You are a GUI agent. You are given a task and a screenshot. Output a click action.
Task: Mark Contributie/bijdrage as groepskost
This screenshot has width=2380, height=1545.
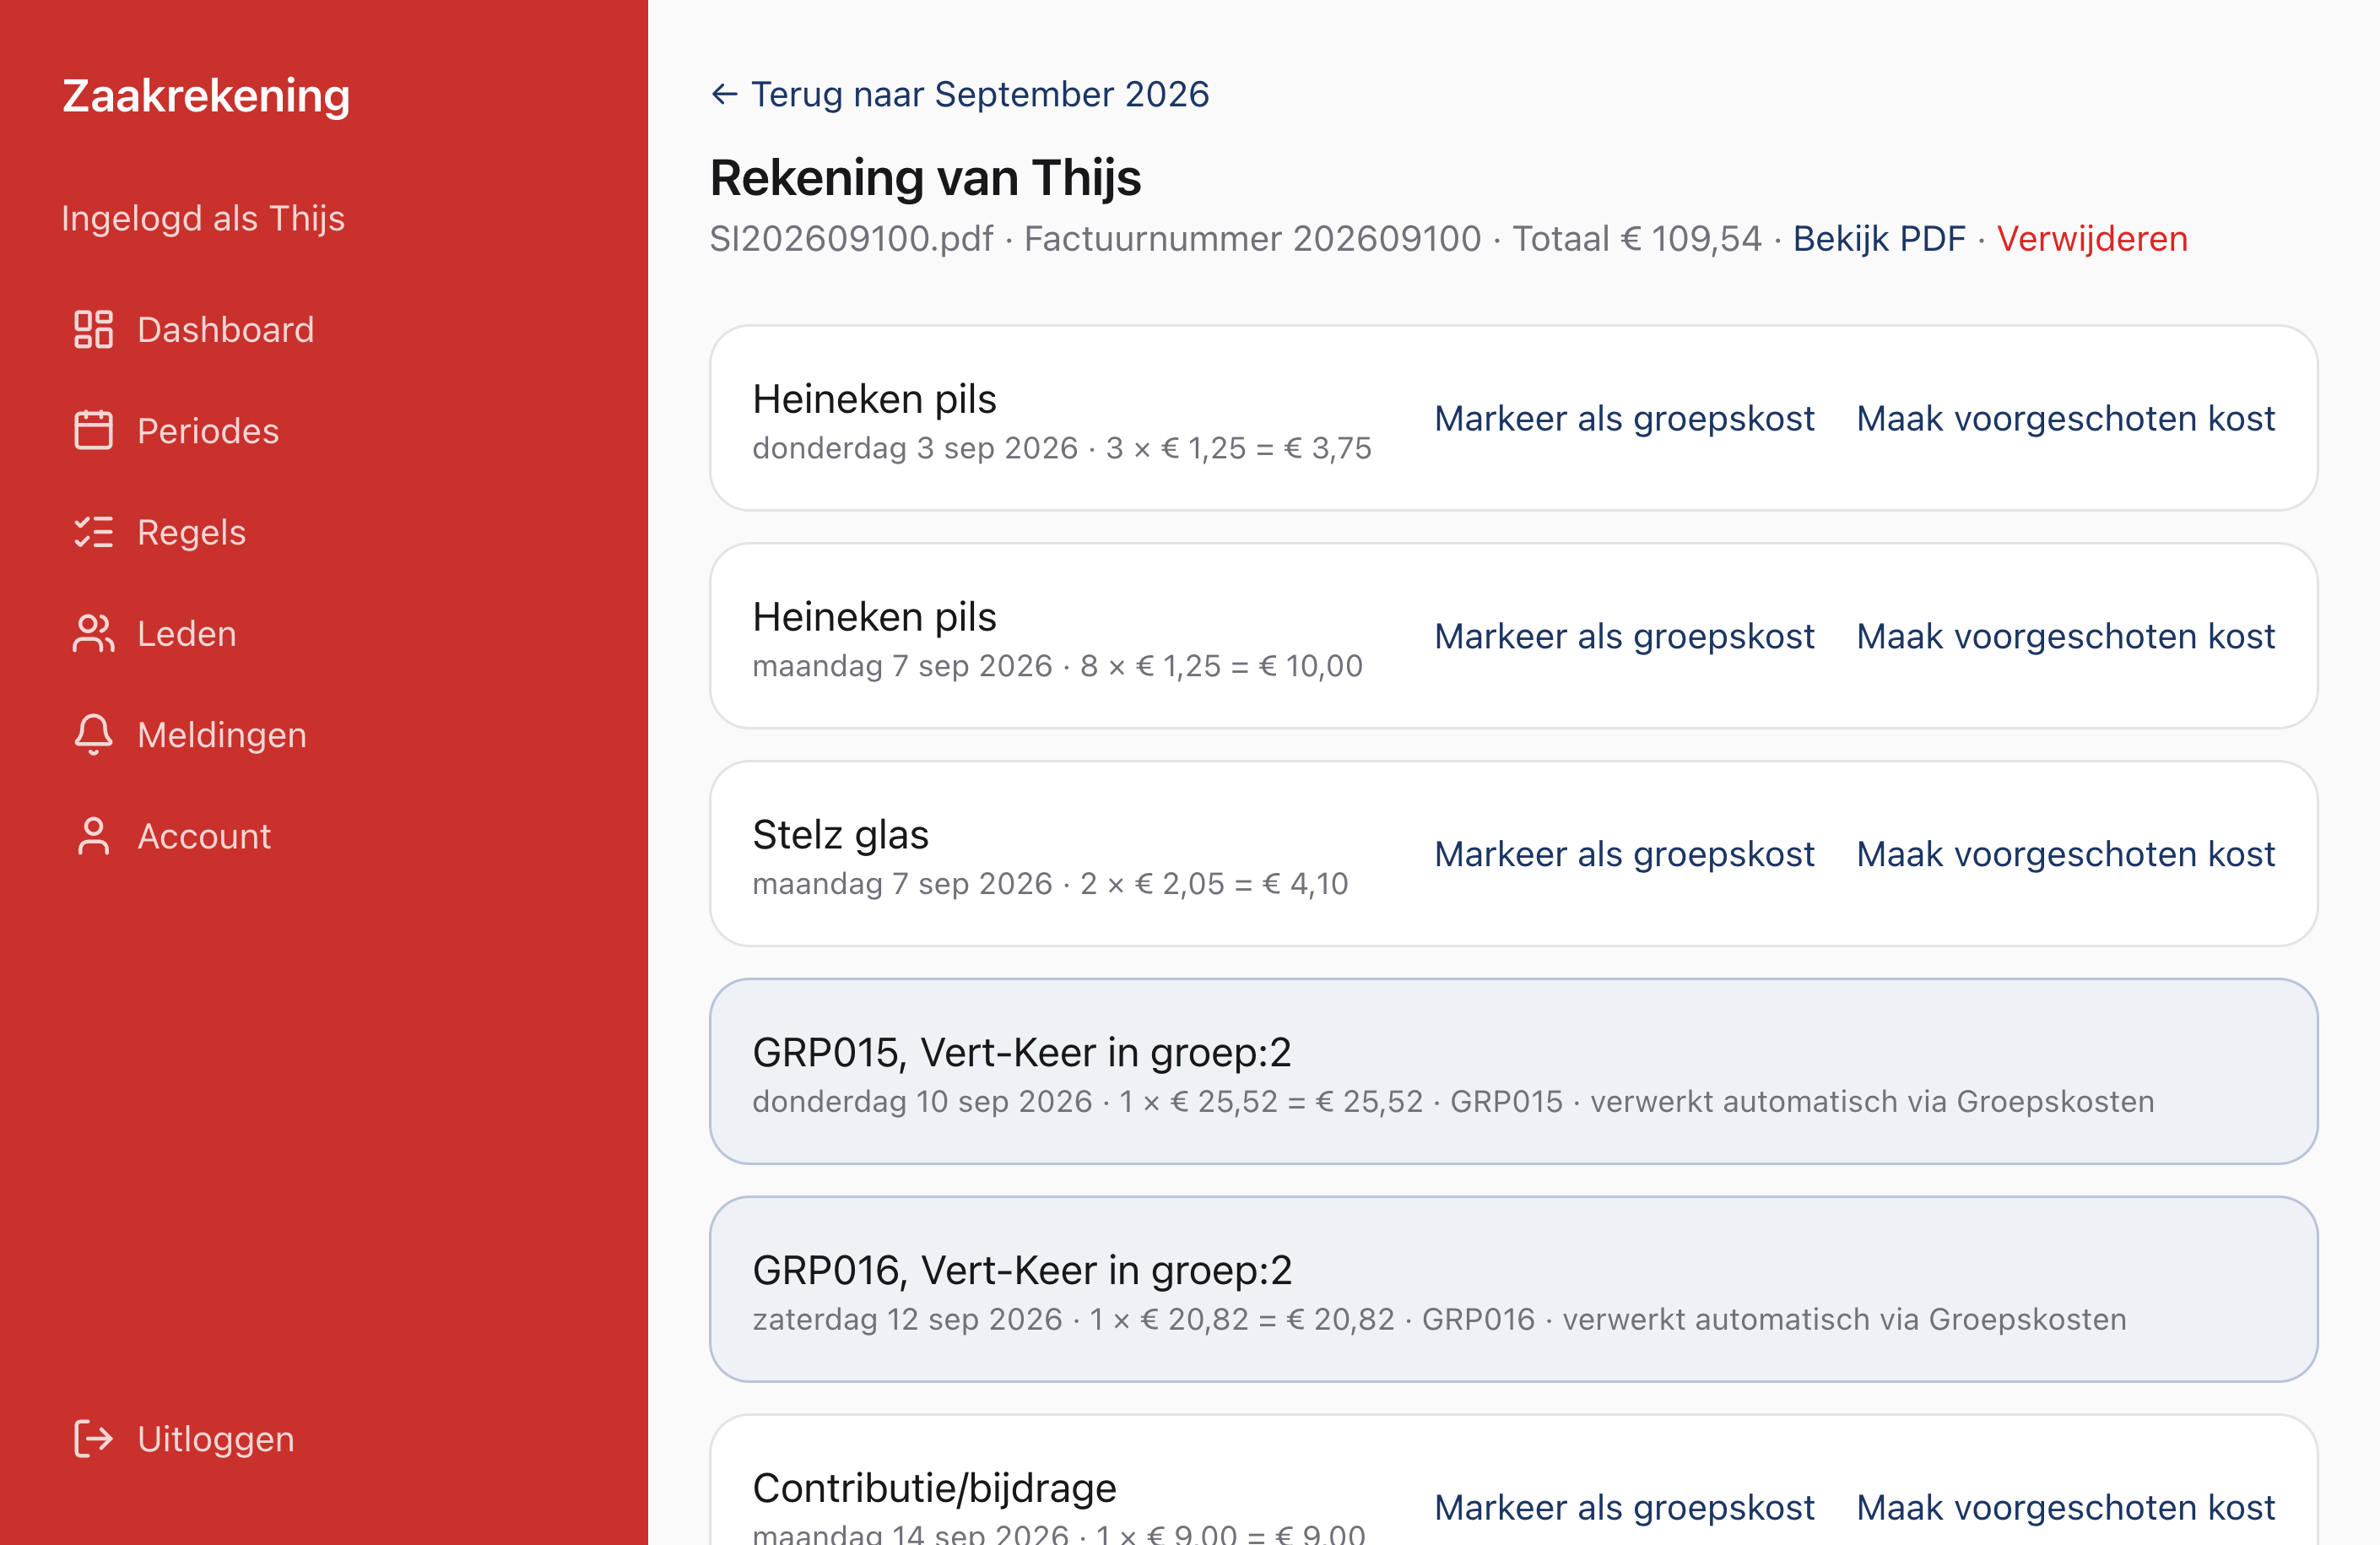pyautogui.click(x=1624, y=1507)
